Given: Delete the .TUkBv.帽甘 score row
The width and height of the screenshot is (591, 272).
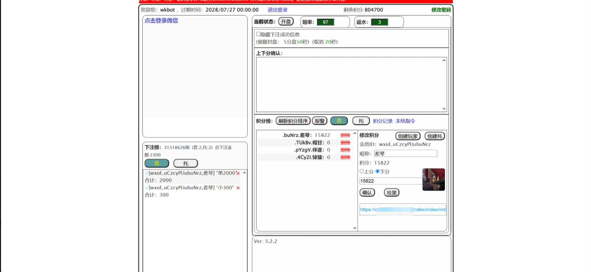Looking at the screenshot, I should pos(345,143).
